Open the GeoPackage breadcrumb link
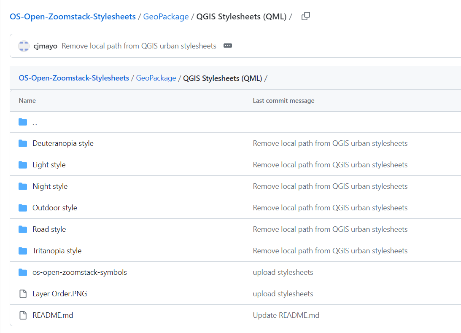This screenshot has width=461, height=333. pyautogui.click(x=166, y=16)
